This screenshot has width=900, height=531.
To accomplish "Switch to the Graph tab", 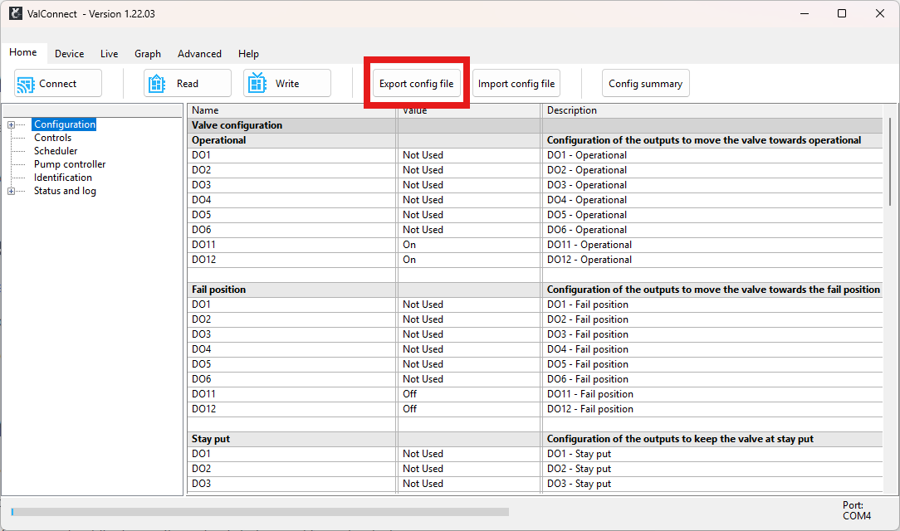I will [x=148, y=54].
